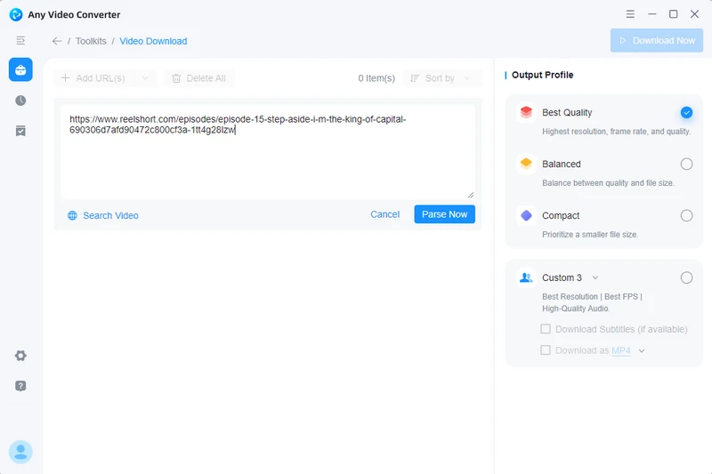
Task: Collapse the sidebar menu icon
Action: pyautogui.click(x=20, y=41)
